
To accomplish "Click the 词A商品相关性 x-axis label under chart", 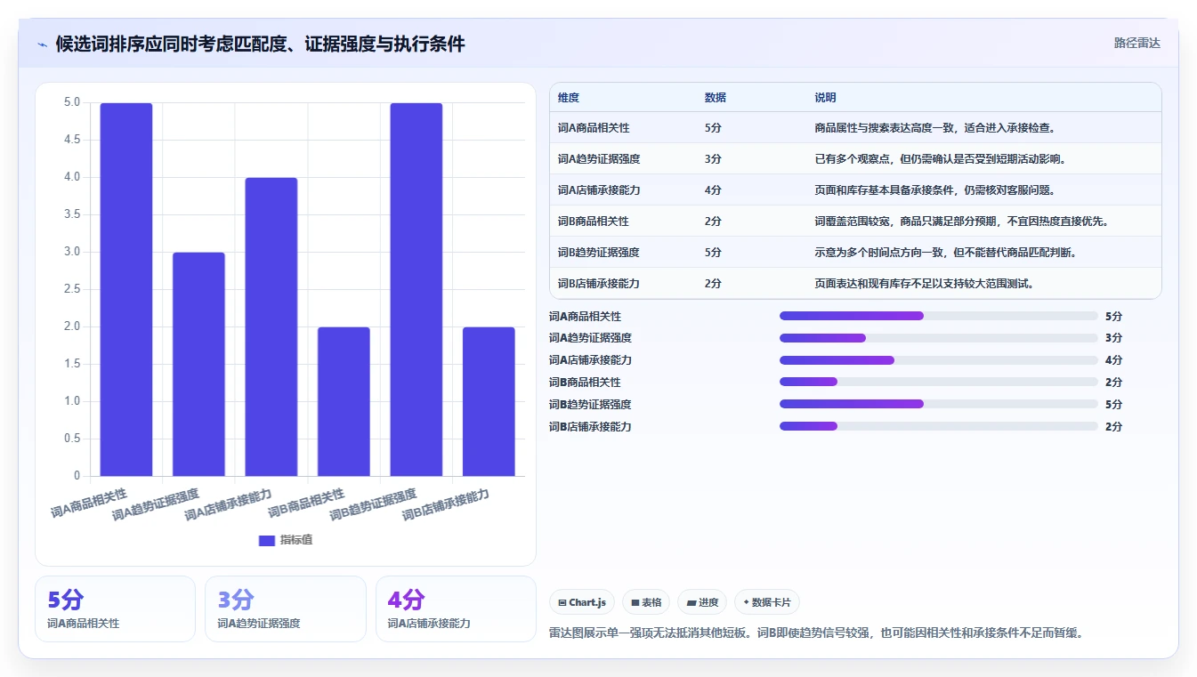I will 89,503.
